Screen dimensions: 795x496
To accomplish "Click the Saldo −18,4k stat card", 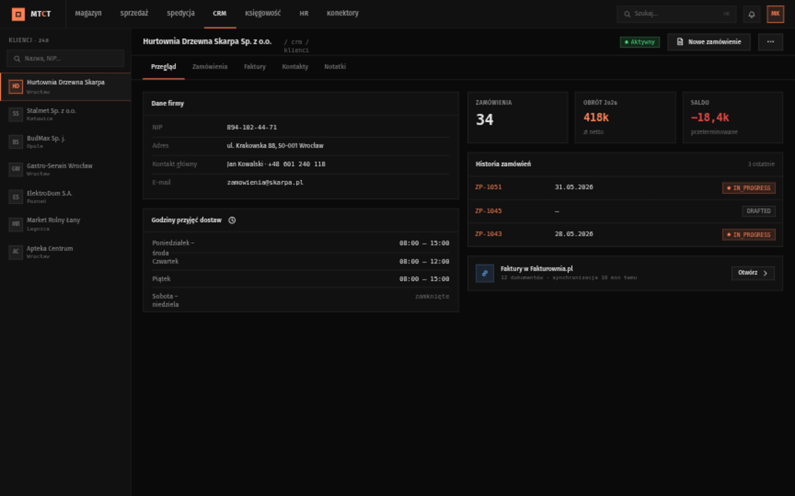I will coord(733,118).
